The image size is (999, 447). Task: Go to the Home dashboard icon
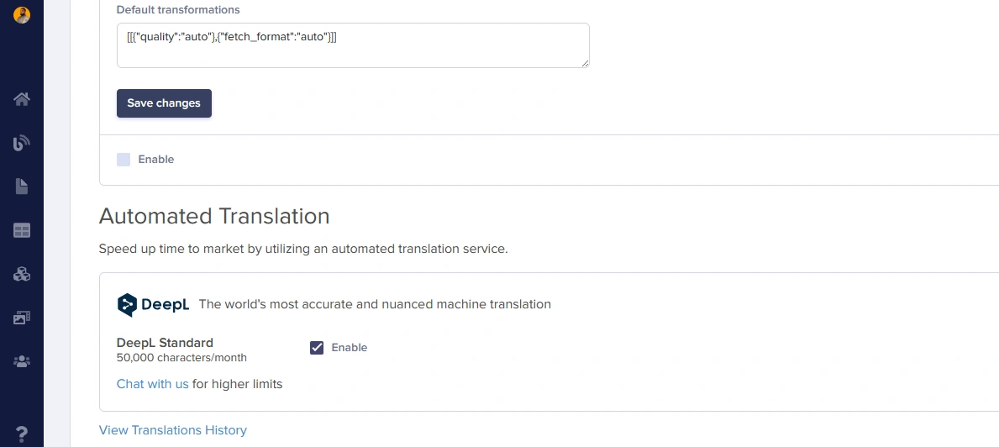pos(22,99)
